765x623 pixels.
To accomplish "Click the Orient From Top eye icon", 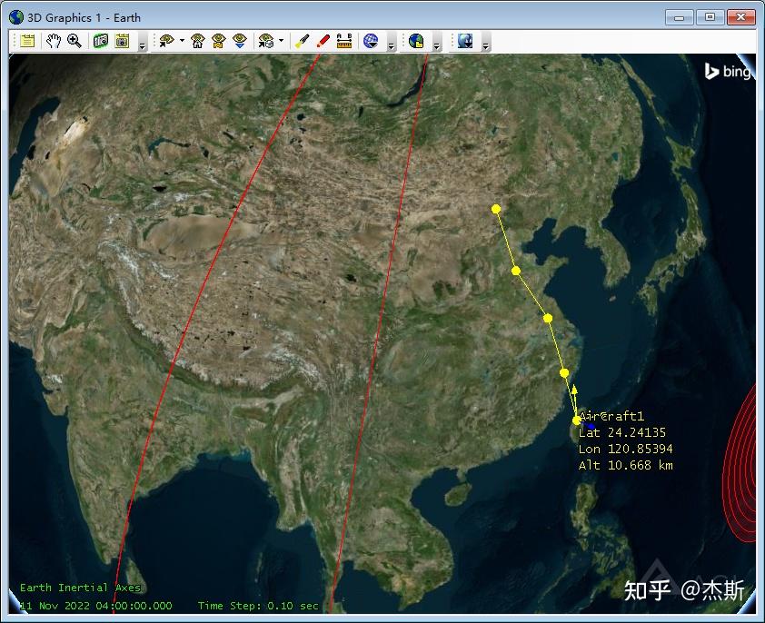I will click(240, 41).
